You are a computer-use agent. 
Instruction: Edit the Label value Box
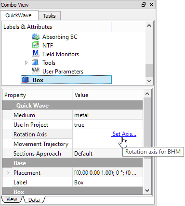107,182
